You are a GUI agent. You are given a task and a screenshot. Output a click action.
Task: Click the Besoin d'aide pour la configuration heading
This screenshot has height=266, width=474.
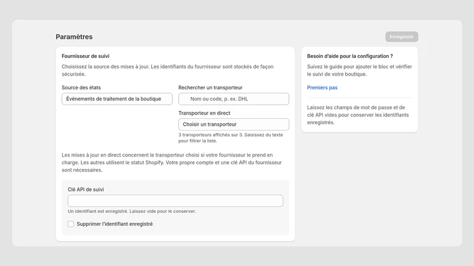tap(350, 56)
